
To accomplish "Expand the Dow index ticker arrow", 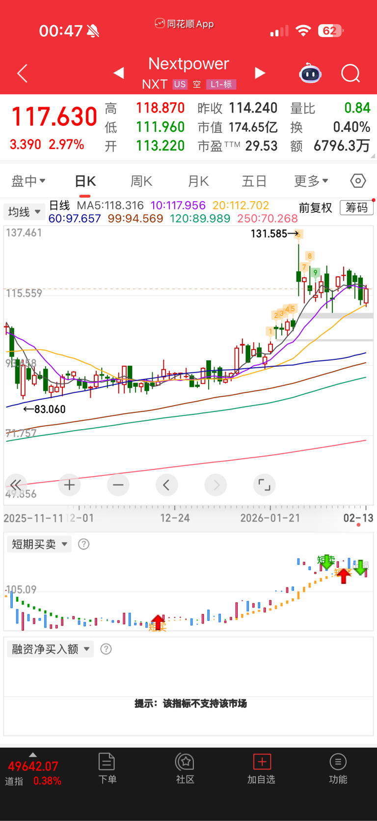I will tap(32, 755).
